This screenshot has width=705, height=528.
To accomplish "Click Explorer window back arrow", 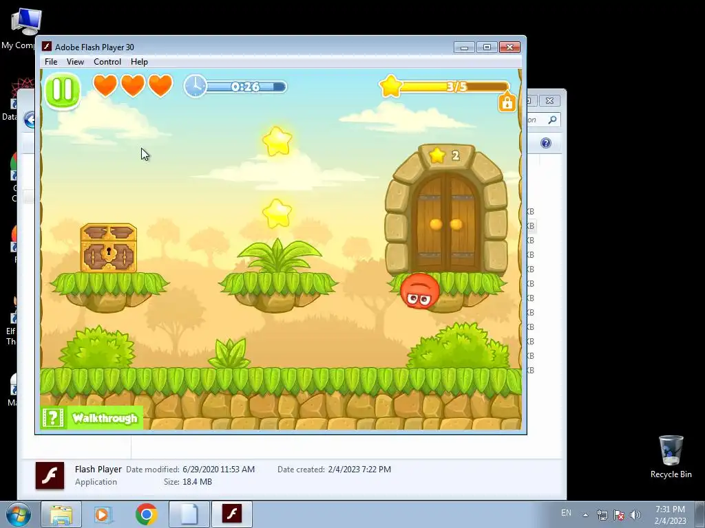I will tap(30, 120).
